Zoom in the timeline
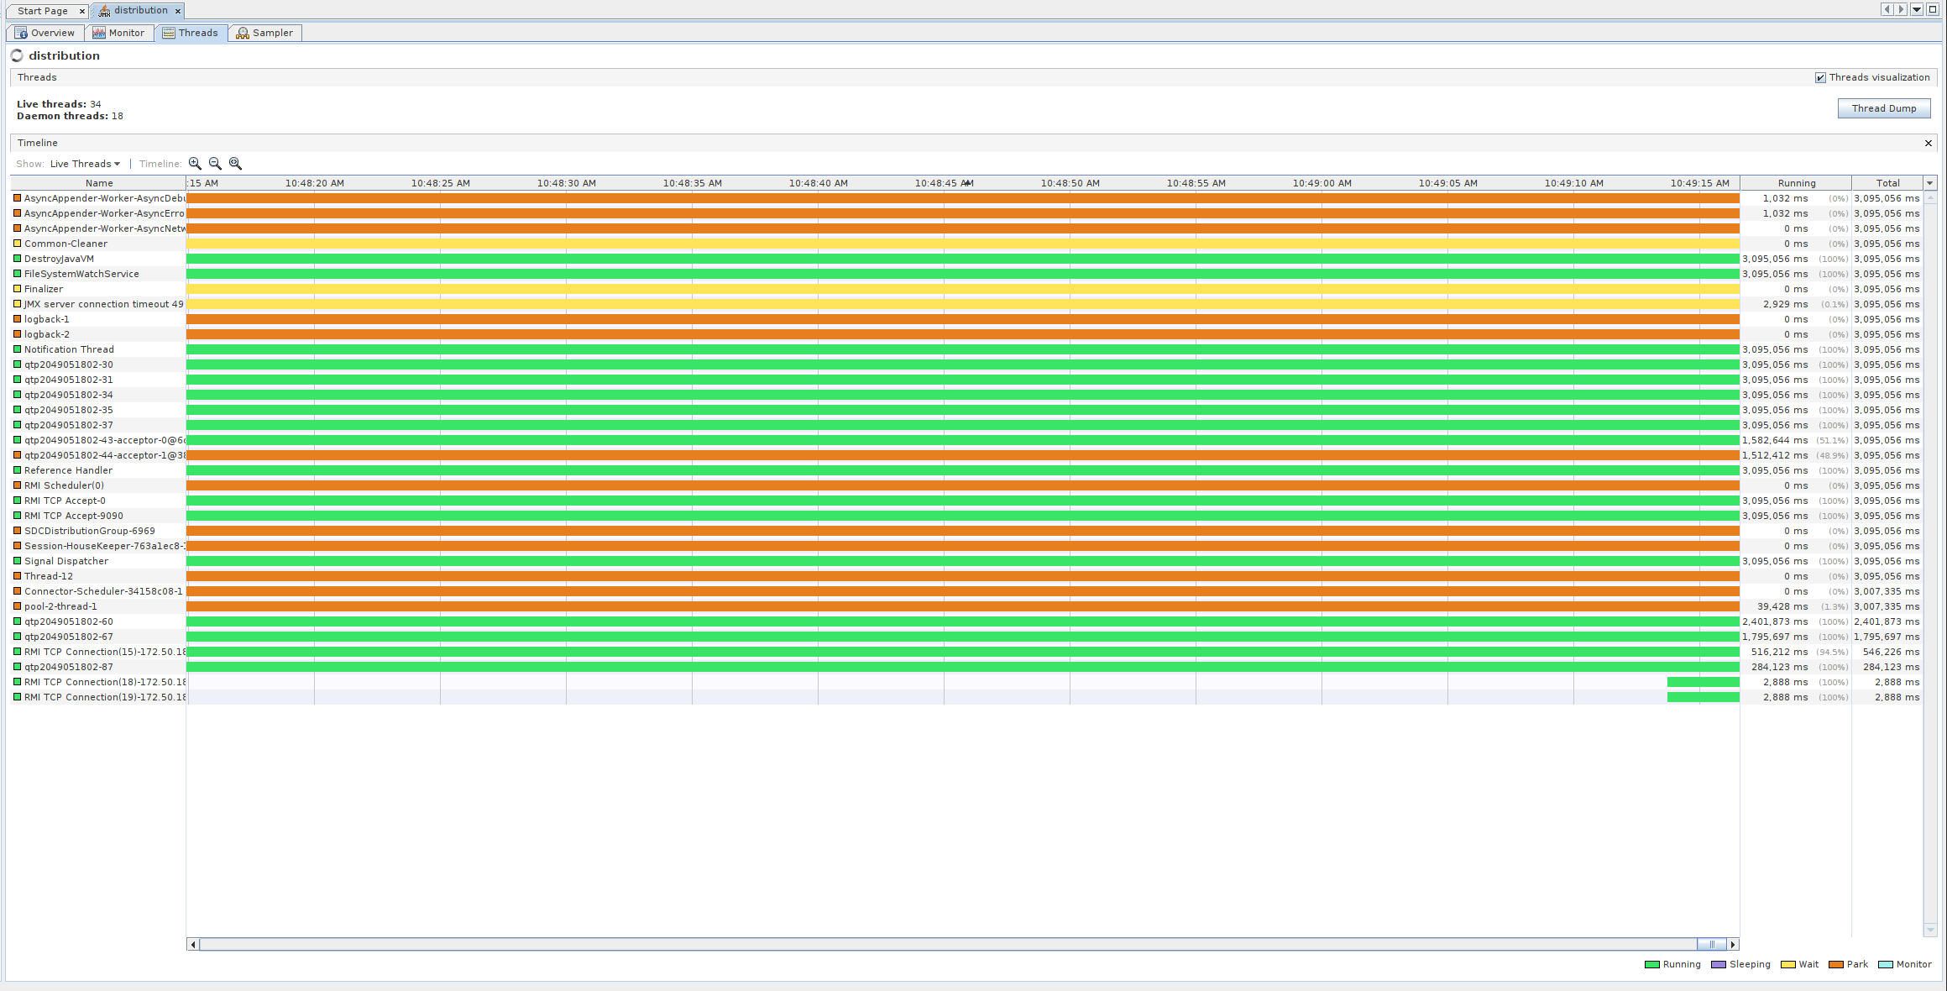Image resolution: width=1947 pixels, height=991 pixels. tap(195, 164)
